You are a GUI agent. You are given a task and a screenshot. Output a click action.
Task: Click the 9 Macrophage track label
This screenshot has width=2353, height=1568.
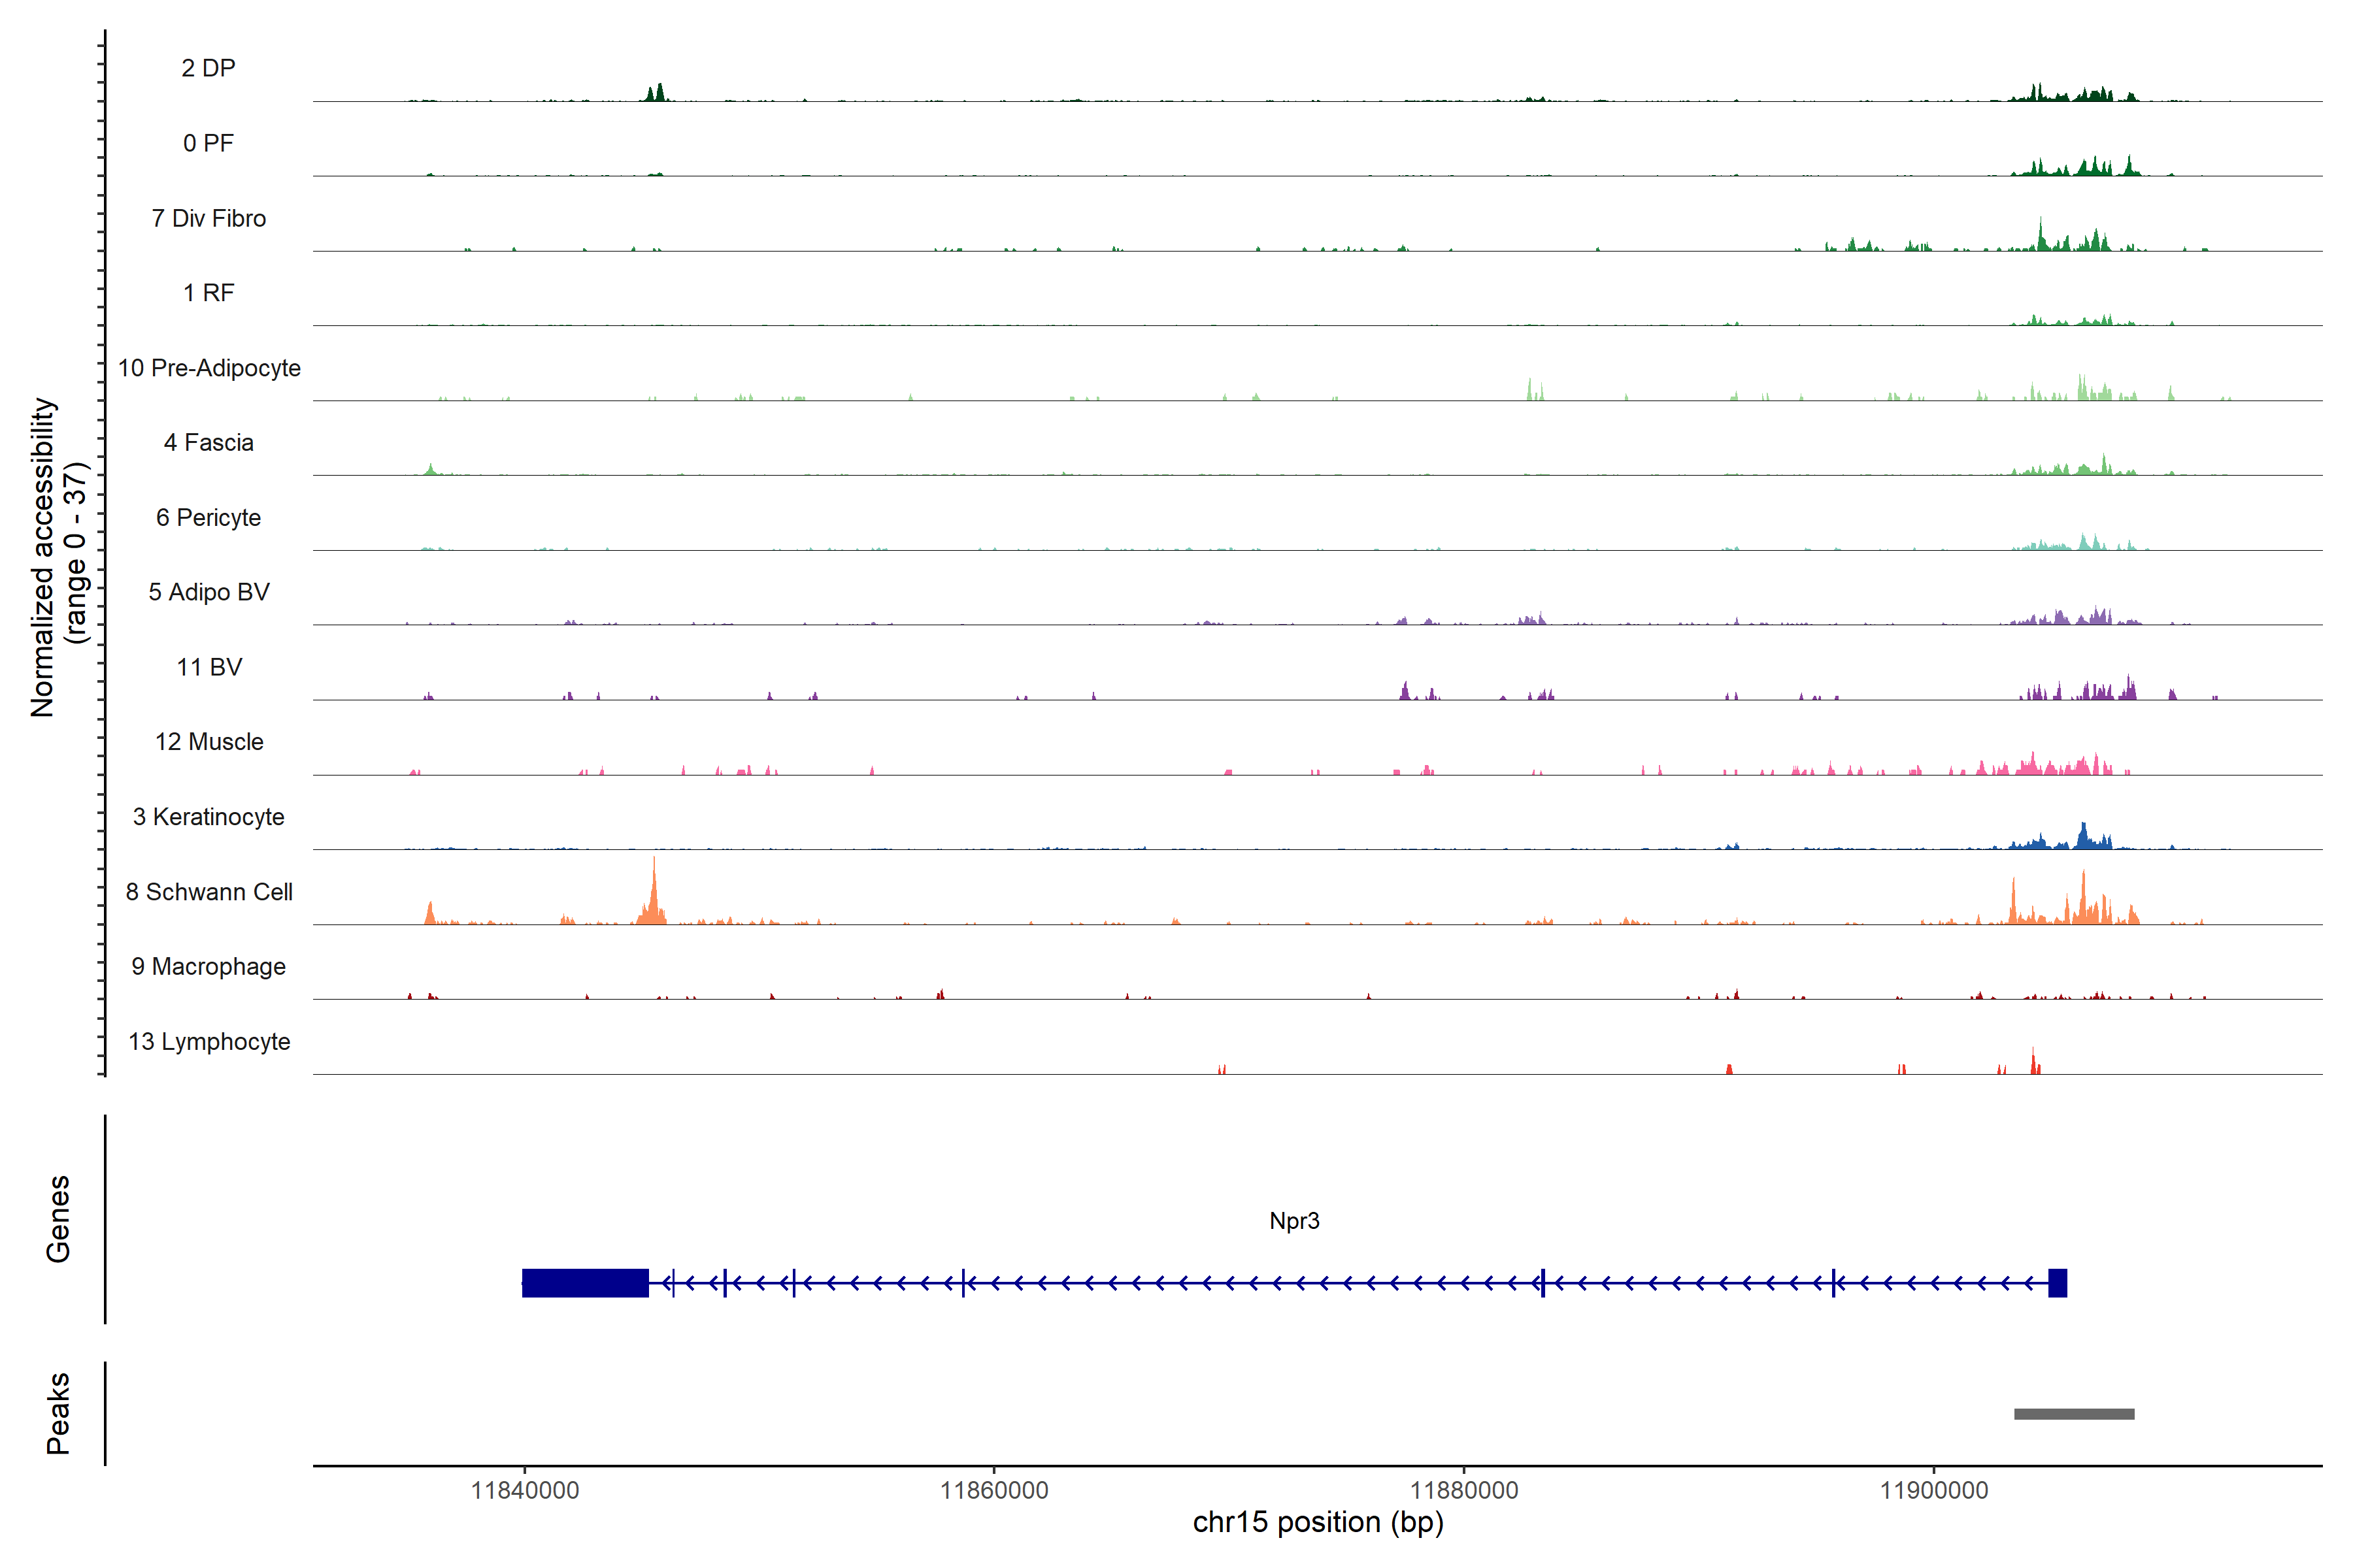tap(208, 967)
